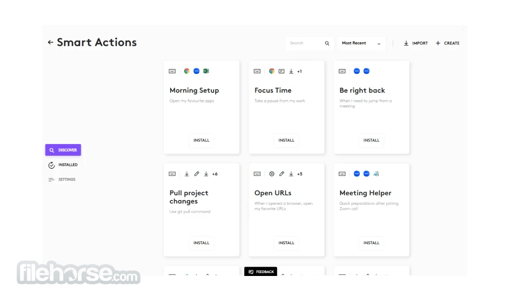Open the Settings tab in sidebar
This screenshot has height=301, width=510.
tap(62, 180)
